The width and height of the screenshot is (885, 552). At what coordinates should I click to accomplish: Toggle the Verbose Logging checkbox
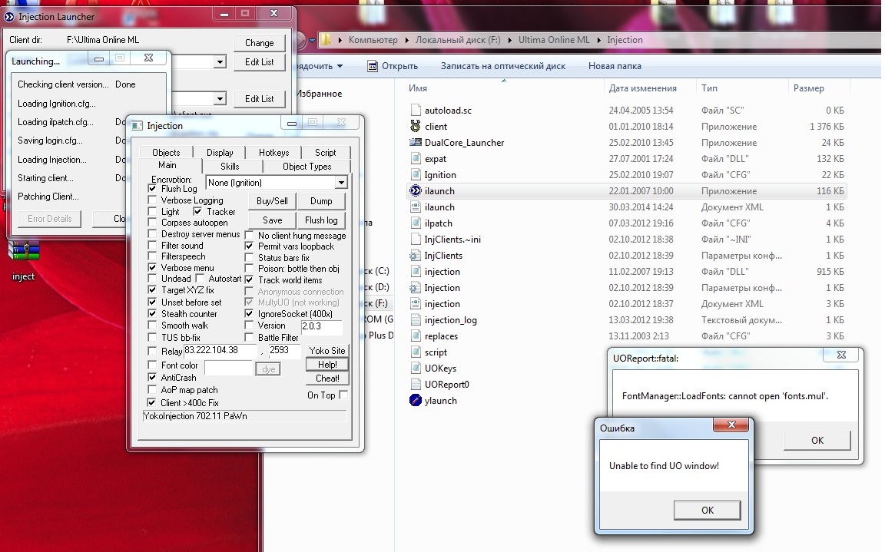tap(153, 200)
